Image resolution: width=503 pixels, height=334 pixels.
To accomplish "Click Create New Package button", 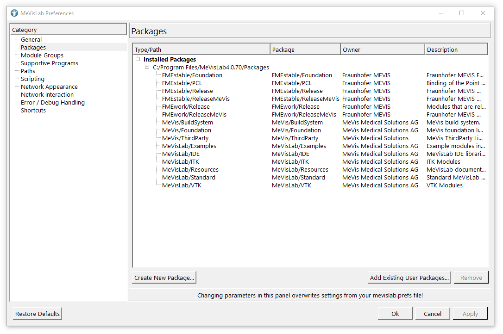I will pyautogui.click(x=164, y=278).
